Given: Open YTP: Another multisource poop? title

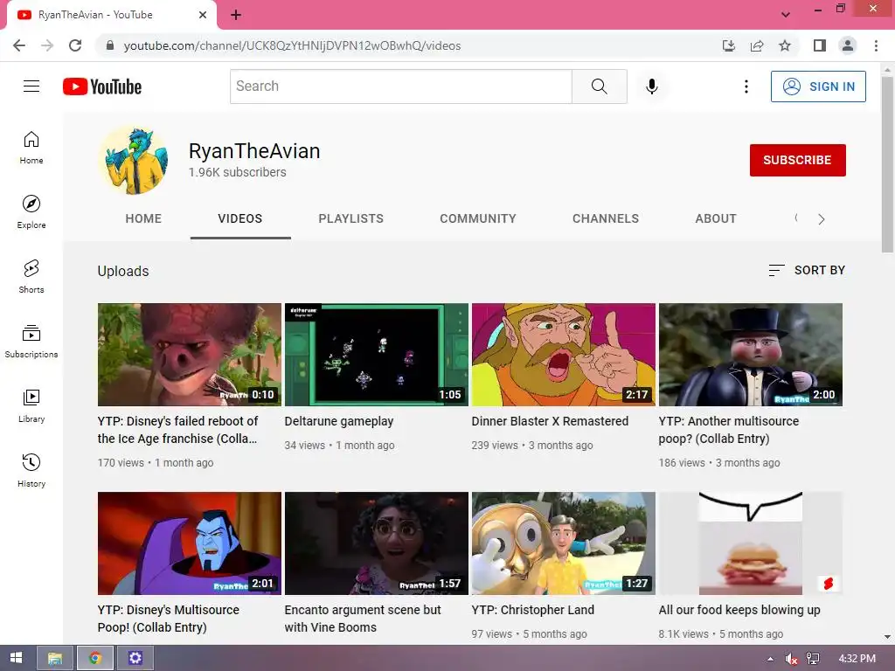Looking at the screenshot, I should [x=729, y=430].
